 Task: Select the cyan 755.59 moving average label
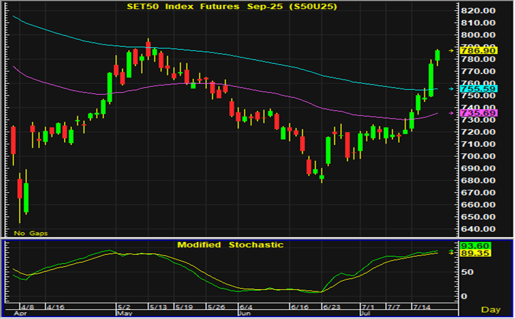point(479,89)
